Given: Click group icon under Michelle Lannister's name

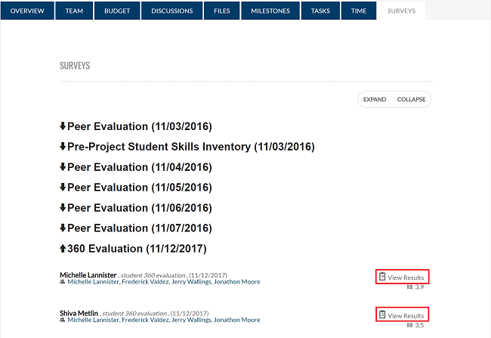Looking at the screenshot, I should point(62,282).
